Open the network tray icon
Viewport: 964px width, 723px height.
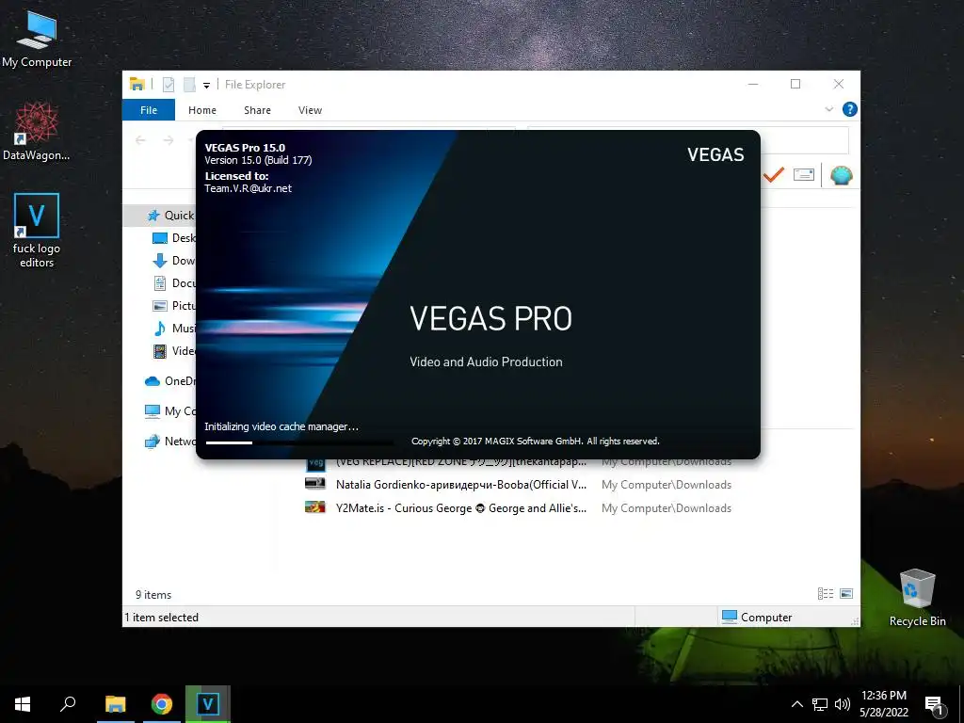(820, 704)
